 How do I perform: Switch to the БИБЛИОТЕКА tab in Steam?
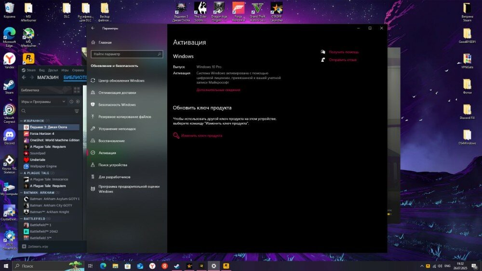75,77
